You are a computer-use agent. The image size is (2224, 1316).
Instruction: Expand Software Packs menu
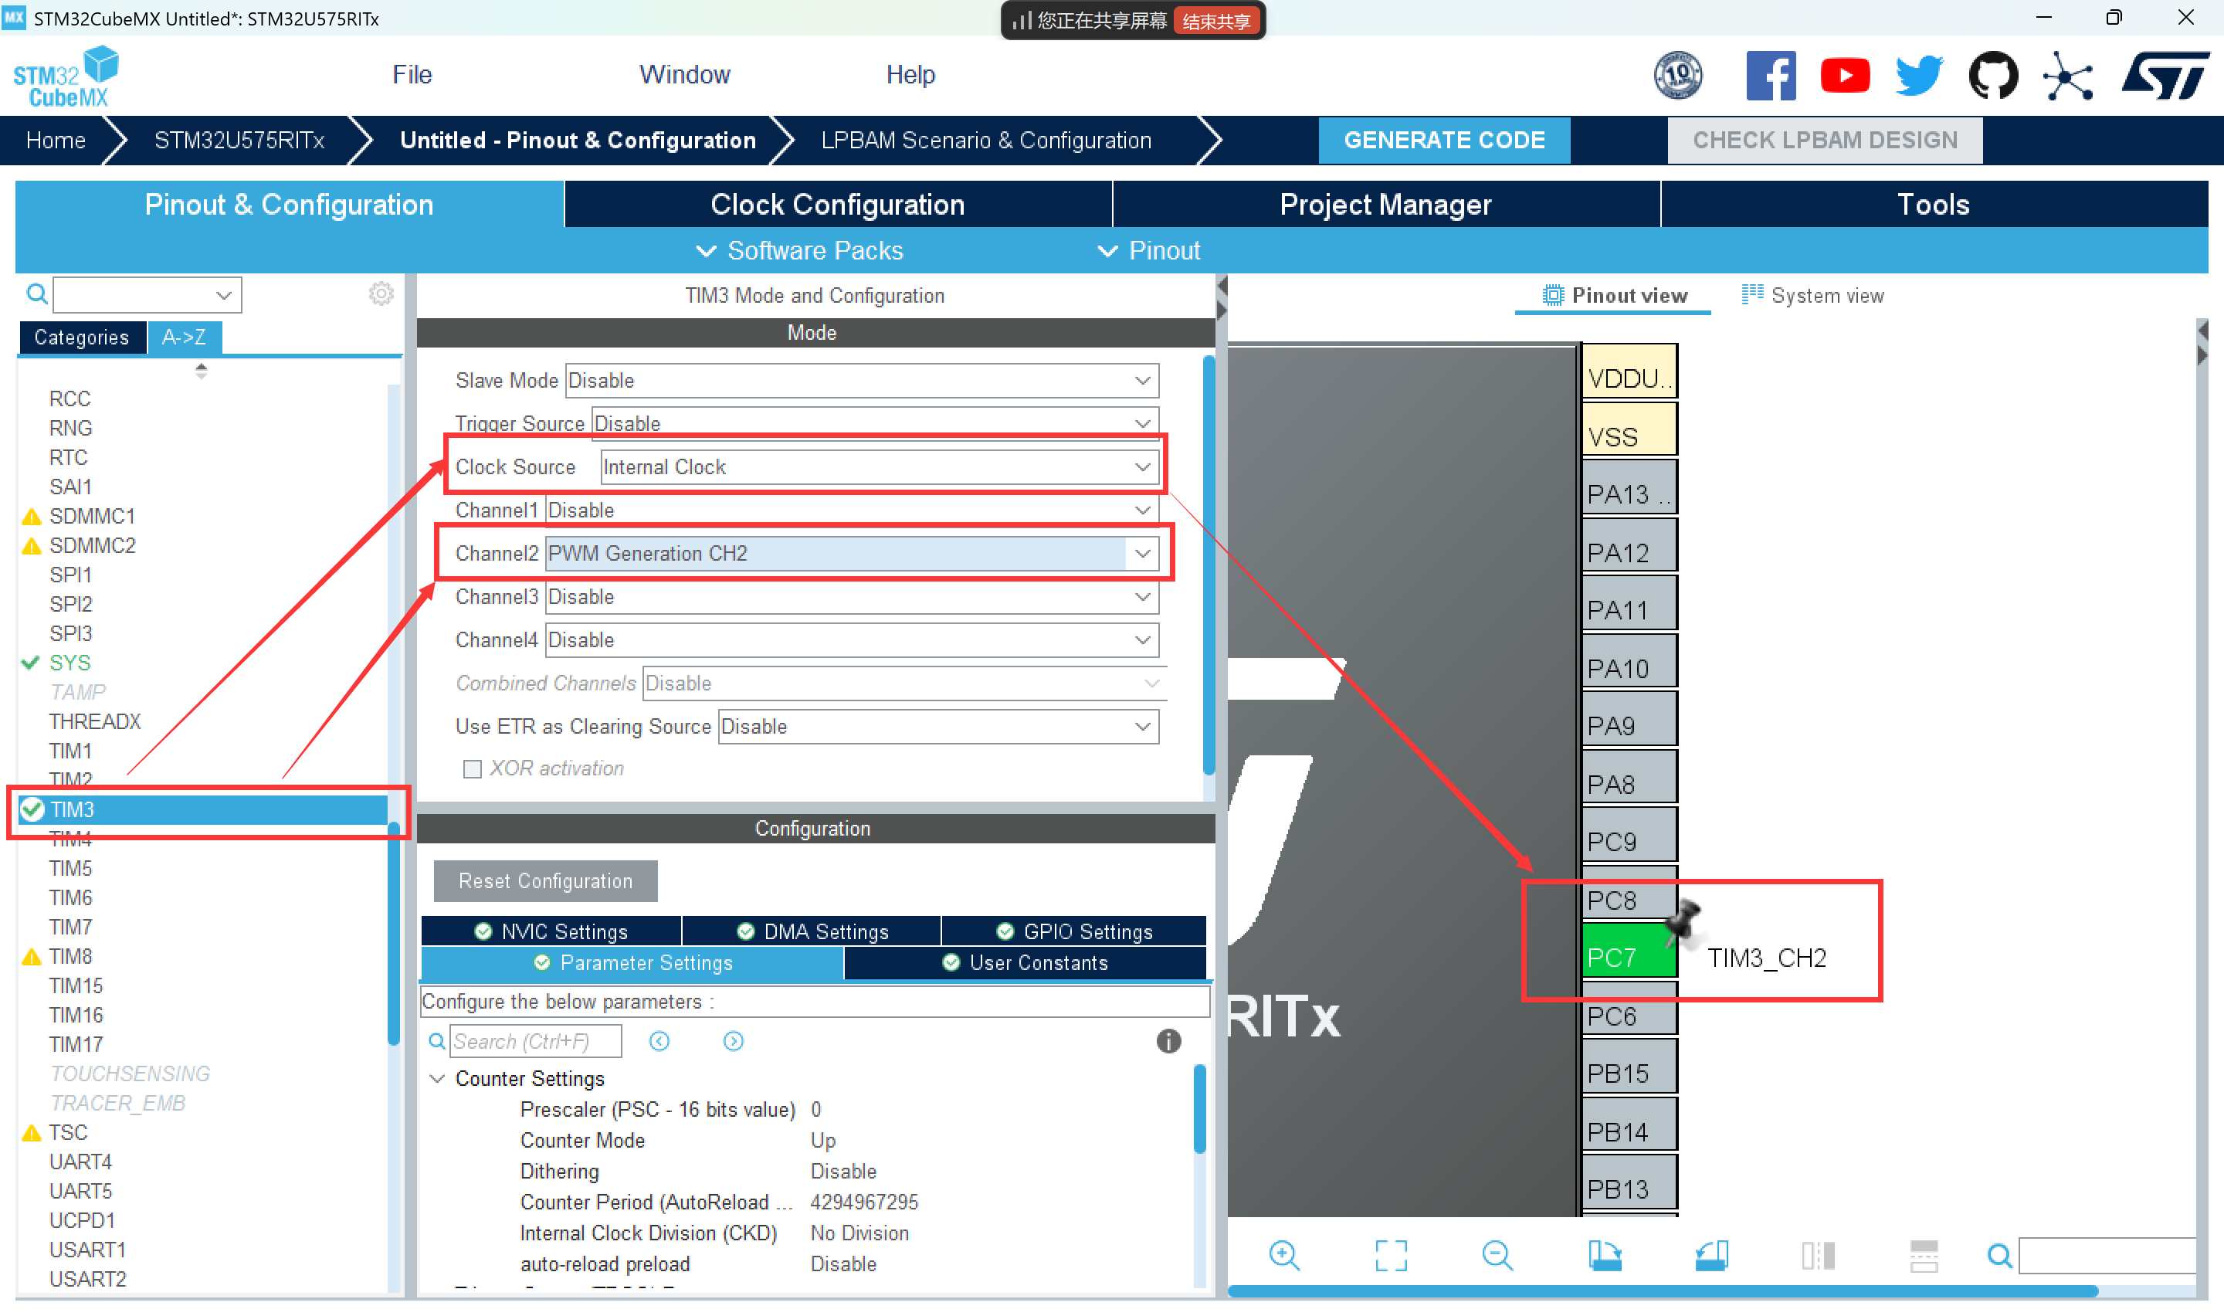tap(799, 251)
